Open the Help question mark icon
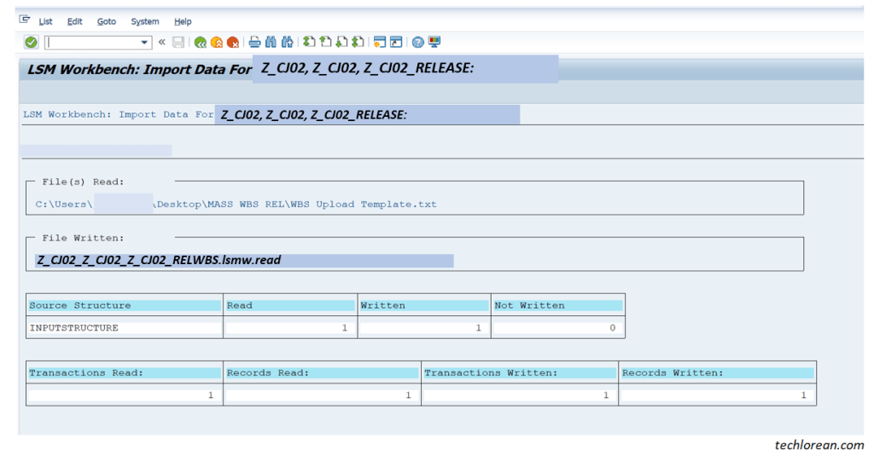 pos(417,42)
